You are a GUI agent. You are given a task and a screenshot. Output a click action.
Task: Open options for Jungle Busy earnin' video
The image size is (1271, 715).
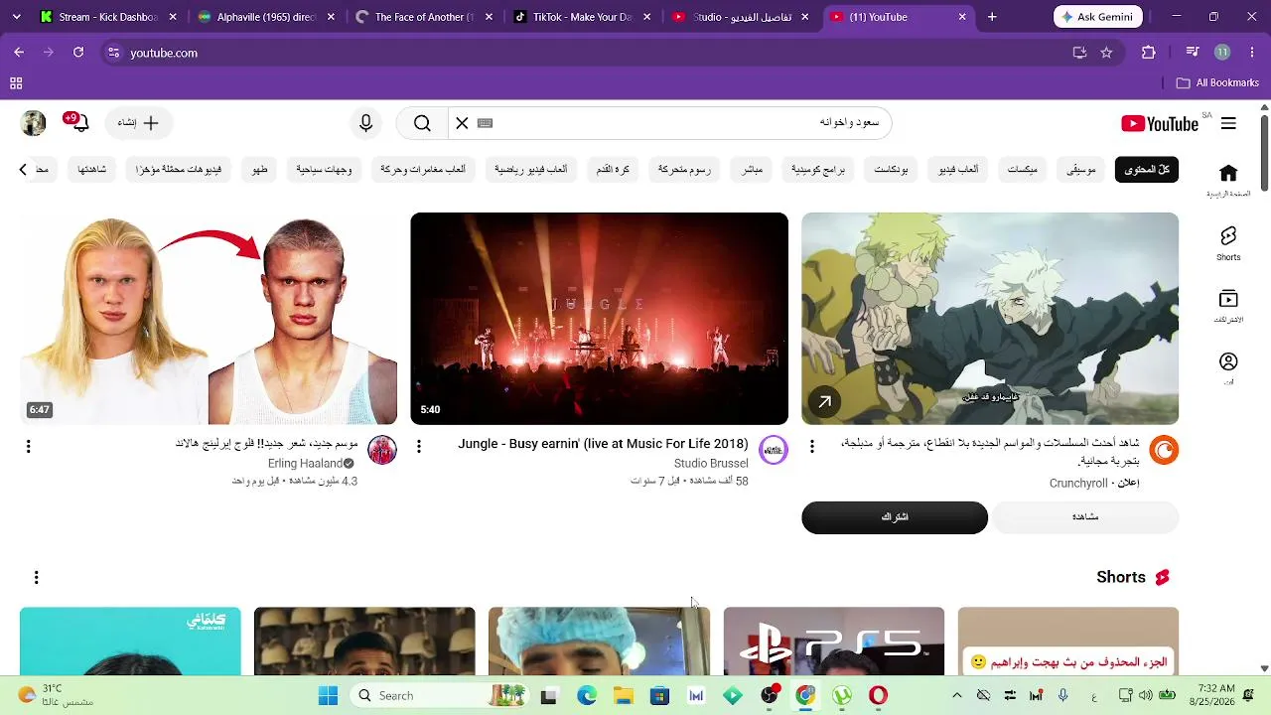[x=419, y=447]
